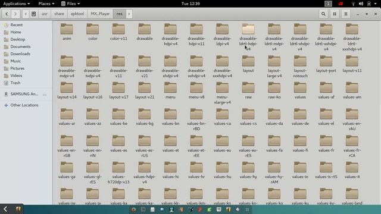This screenshot has height=214, width=381.
Task: Navigate to the MX_Player path segment
Action: click(x=100, y=14)
